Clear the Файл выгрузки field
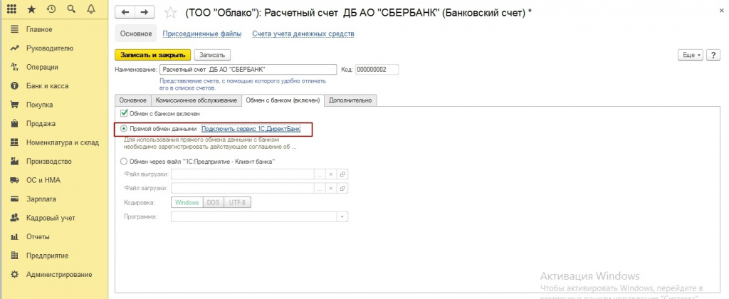Image resolution: width=729 pixels, height=299 pixels. [x=331, y=174]
